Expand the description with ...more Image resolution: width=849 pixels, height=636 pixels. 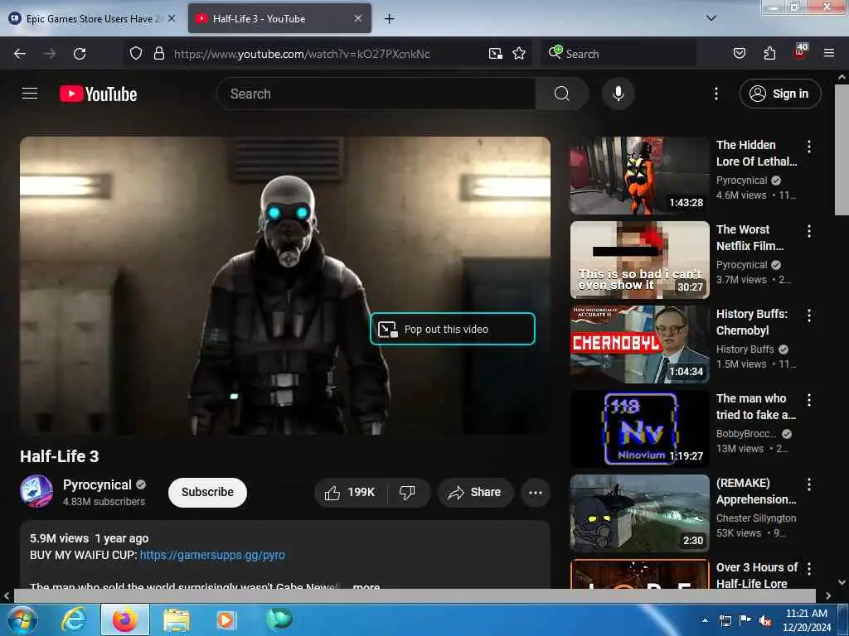point(366,586)
